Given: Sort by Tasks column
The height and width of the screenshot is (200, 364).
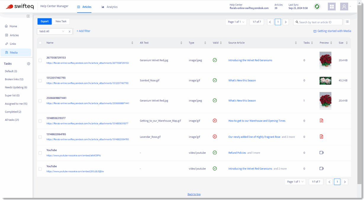Looking at the screenshot, I should pos(312,43).
